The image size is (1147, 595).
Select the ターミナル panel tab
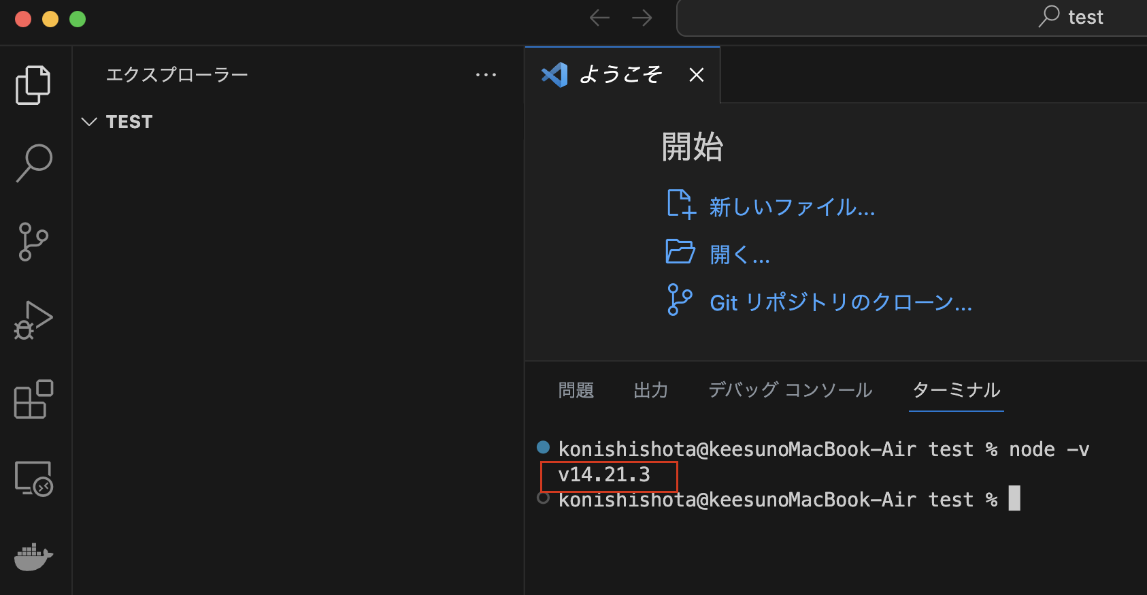pyautogui.click(x=957, y=390)
